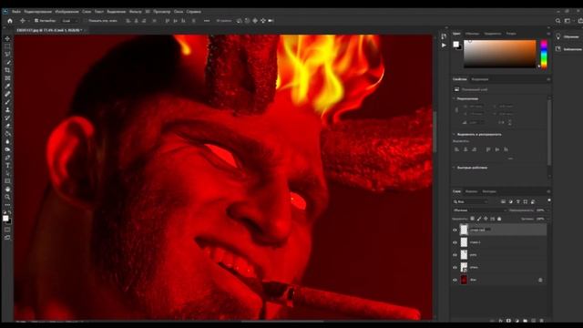Select the Clone Stamp tool

[x=7, y=109]
